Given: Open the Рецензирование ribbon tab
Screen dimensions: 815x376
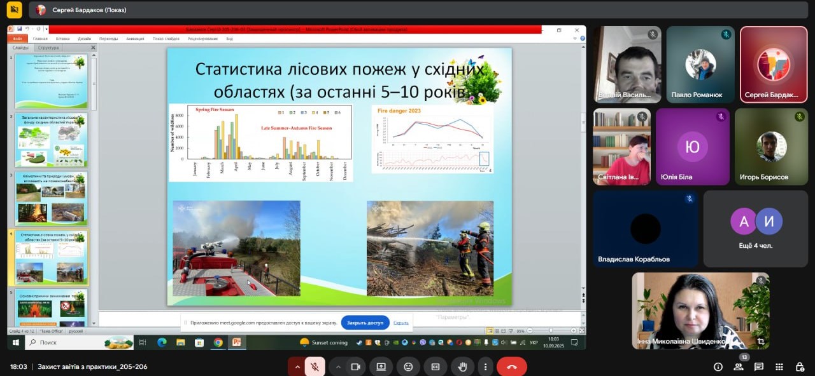Looking at the screenshot, I should (x=202, y=39).
